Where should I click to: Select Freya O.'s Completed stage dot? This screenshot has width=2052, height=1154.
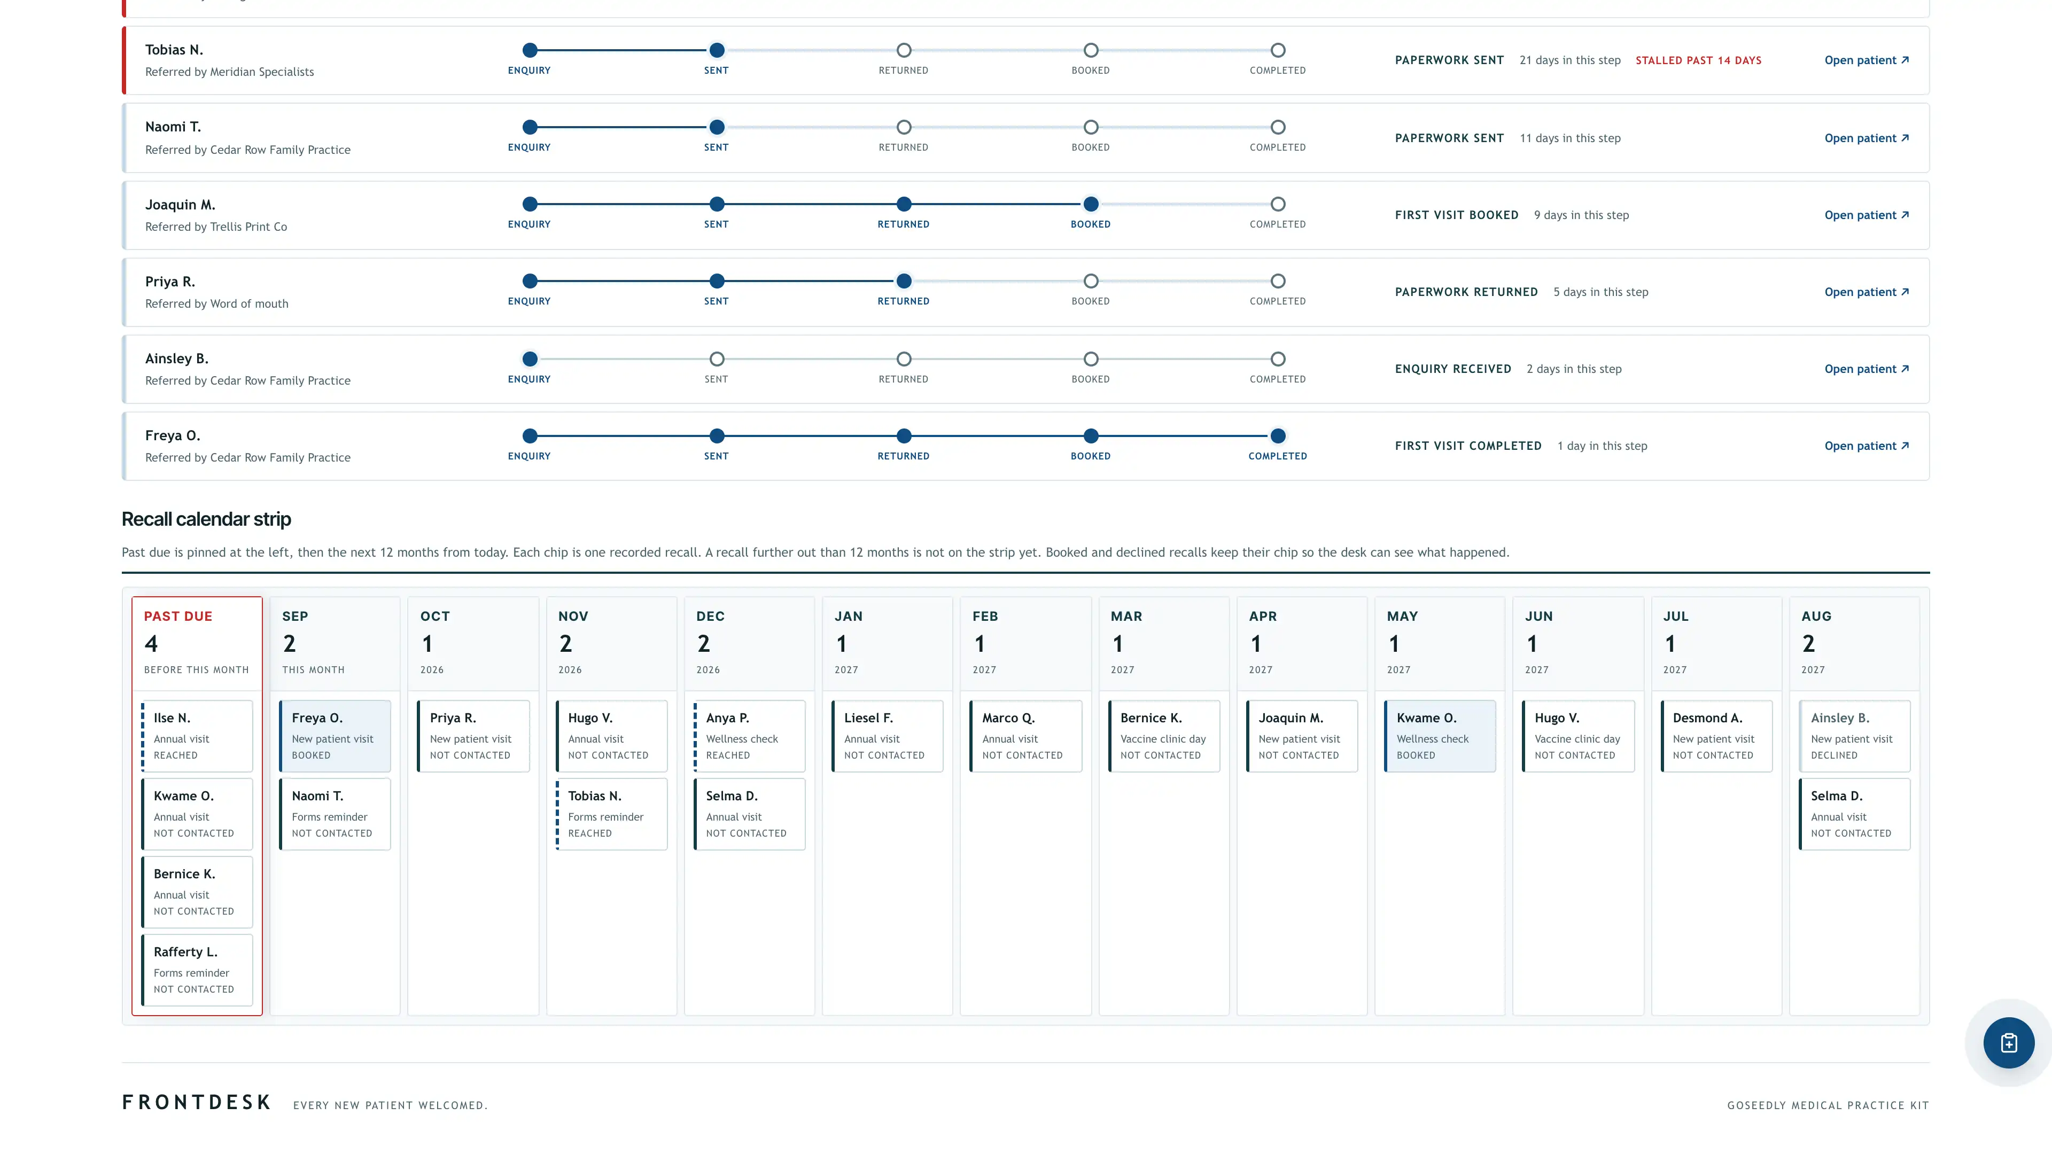point(1278,435)
